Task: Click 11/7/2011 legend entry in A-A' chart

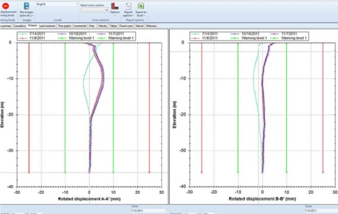Action: pos(110,34)
